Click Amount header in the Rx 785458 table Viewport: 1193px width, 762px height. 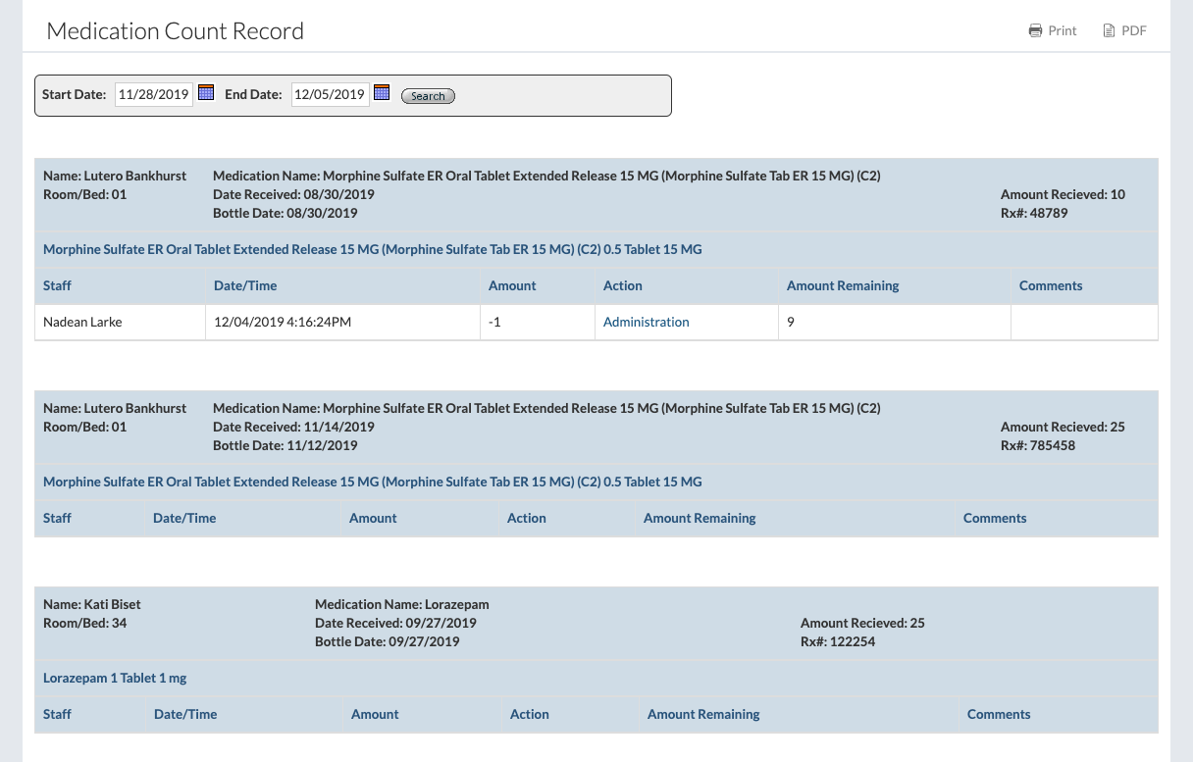(373, 518)
